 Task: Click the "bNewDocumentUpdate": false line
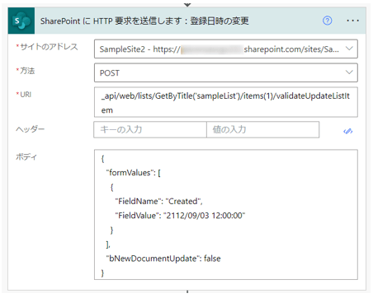163,258
